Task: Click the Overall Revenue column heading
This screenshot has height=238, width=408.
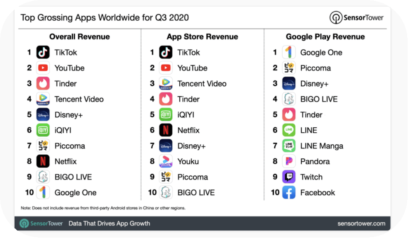Action: click(80, 36)
